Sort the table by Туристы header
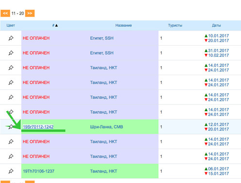This screenshot has height=183, width=241. [175, 25]
